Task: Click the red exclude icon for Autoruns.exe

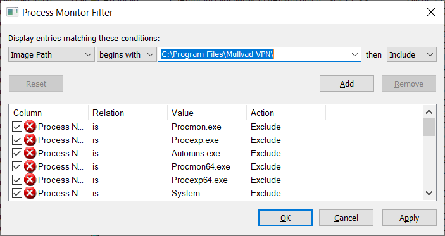Action: click(x=30, y=154)
